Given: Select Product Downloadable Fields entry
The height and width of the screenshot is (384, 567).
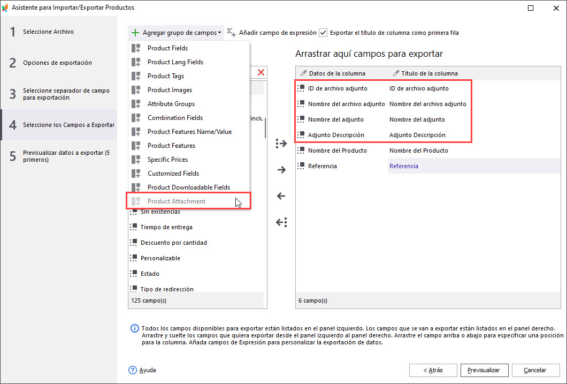Looking at the screenshot, I should 189,187.
